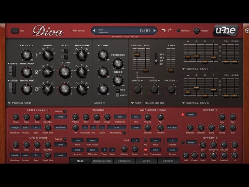
Task: Switch to the Presets tab
Action: (168, 161)
